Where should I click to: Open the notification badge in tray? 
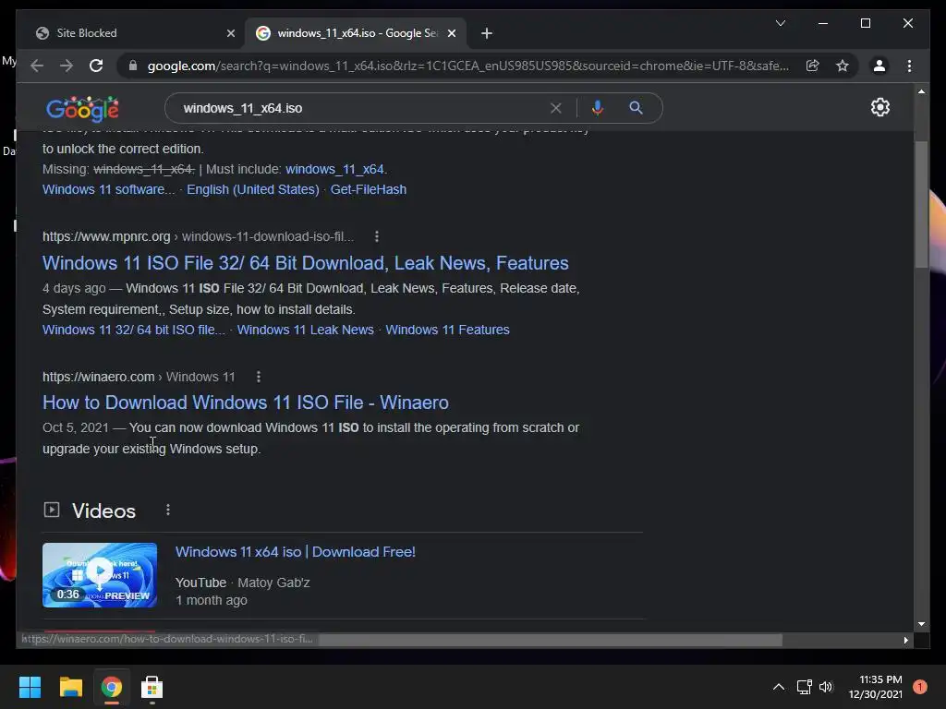pos(919,687)
